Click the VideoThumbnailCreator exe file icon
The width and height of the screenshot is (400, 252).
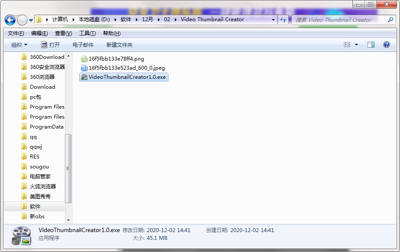(84, 77)
